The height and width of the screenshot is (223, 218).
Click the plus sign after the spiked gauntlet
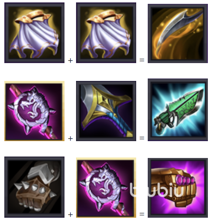(x=70, y=215)
